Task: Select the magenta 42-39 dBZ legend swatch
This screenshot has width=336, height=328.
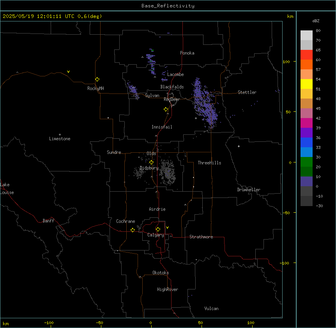Action: [306, 123]
